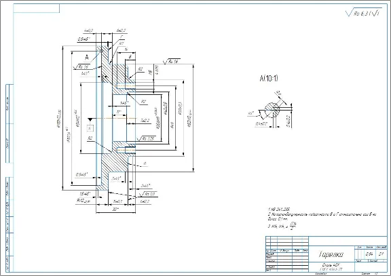This screenshot has height=276, width=391.
Task: Select the hatched circle in detail view A
Action: point(272,109)
